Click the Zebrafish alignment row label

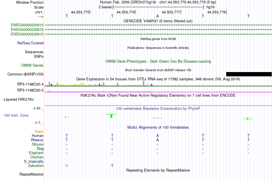point(36,166)
